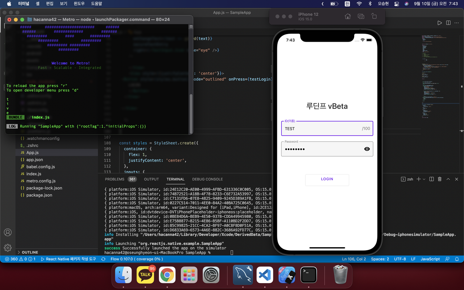Launch Google Chrome from the Dock

tap(167, 275)
